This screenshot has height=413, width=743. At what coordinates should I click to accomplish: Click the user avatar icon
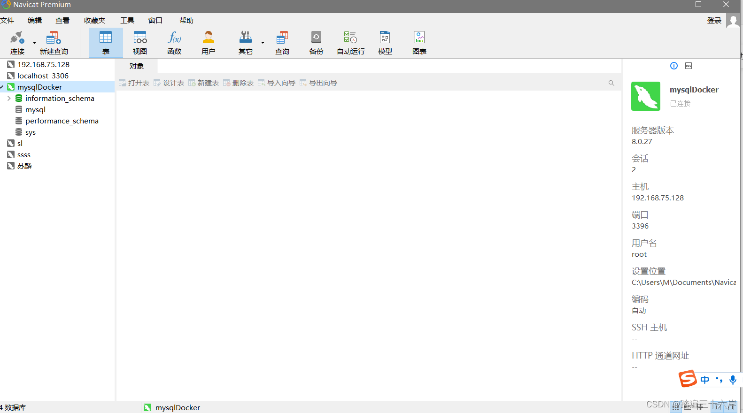(733, 21)
